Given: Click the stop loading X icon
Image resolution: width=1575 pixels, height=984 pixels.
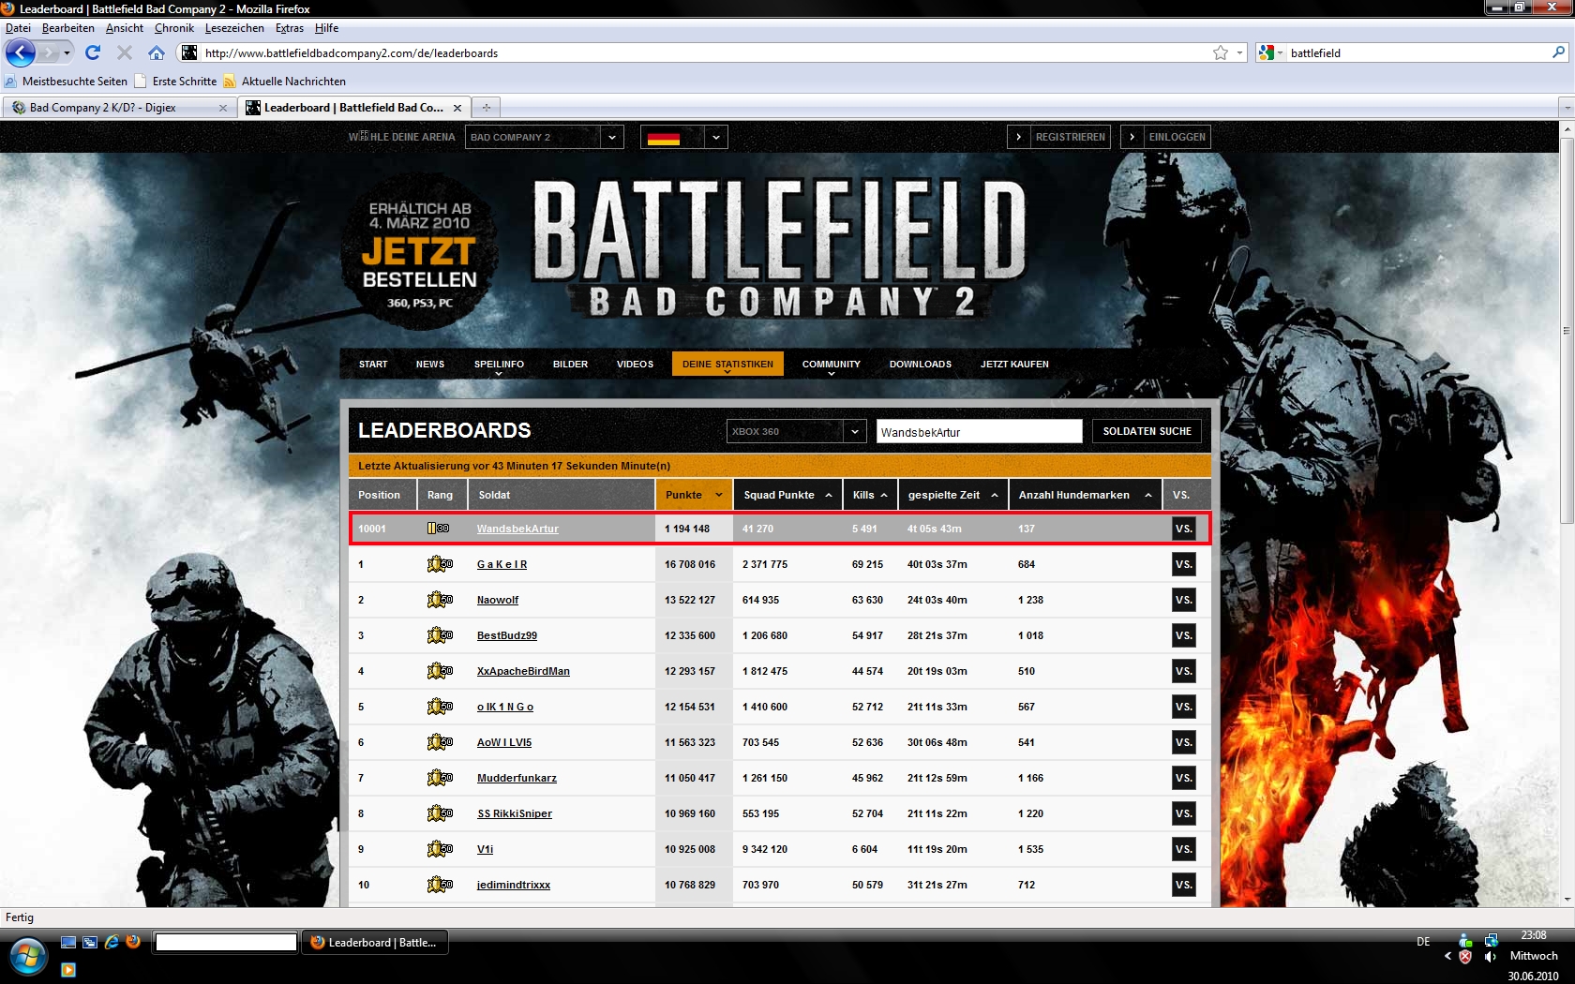Looking at the screenshot, I should tap(125, 52).
